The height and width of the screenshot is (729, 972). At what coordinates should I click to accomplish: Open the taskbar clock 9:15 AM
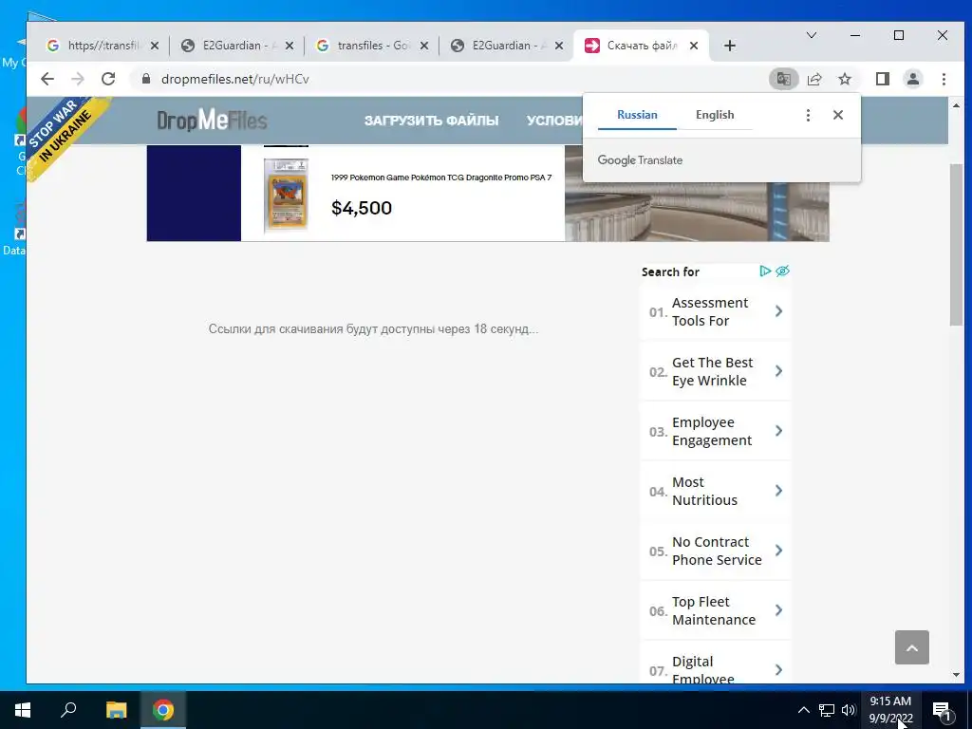890,710
